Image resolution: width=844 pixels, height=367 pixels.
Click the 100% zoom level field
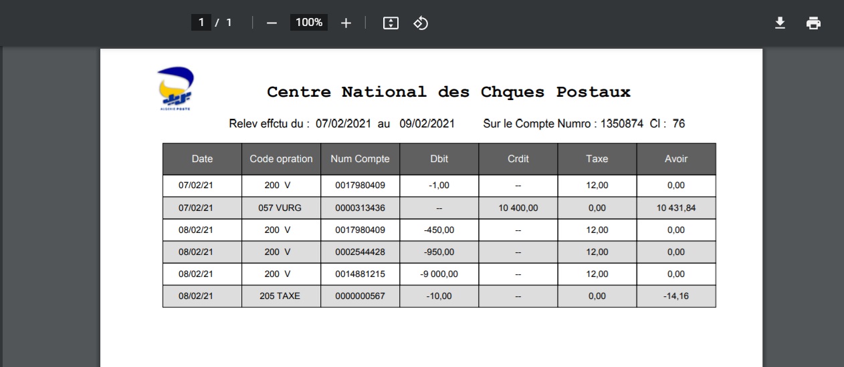pos(309,23)
